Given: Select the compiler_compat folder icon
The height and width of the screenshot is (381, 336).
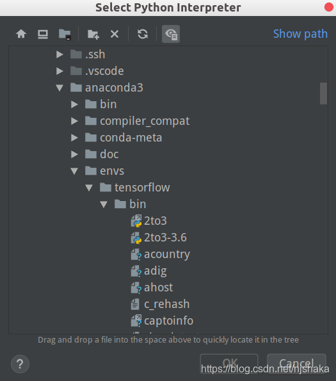Looking at the screenshot, I should [x=91, y=121].
